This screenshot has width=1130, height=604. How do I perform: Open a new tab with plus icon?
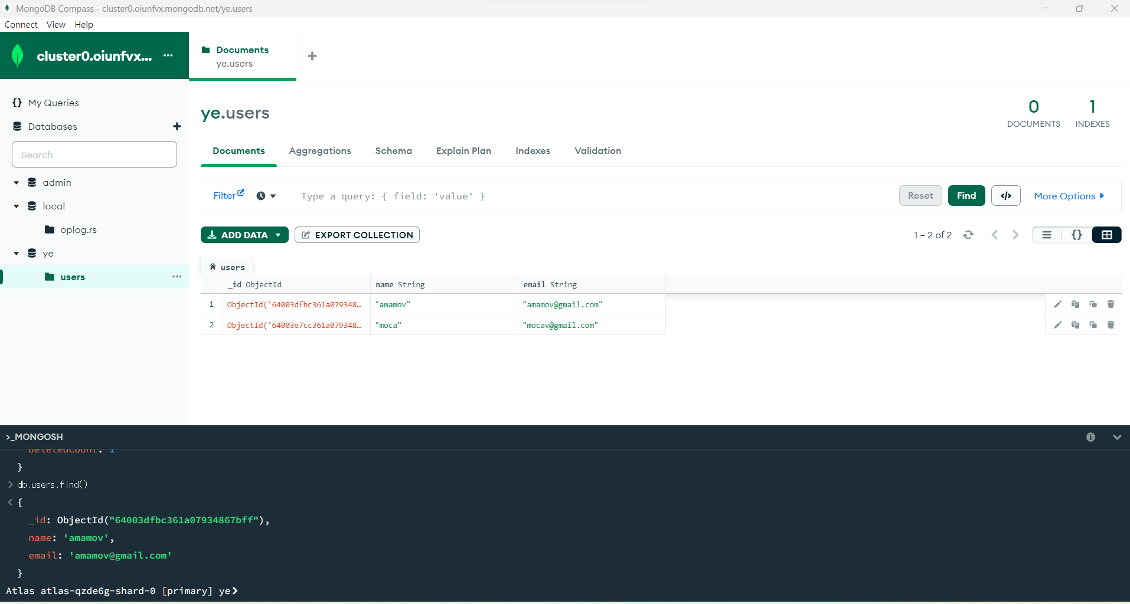point(312,56)
